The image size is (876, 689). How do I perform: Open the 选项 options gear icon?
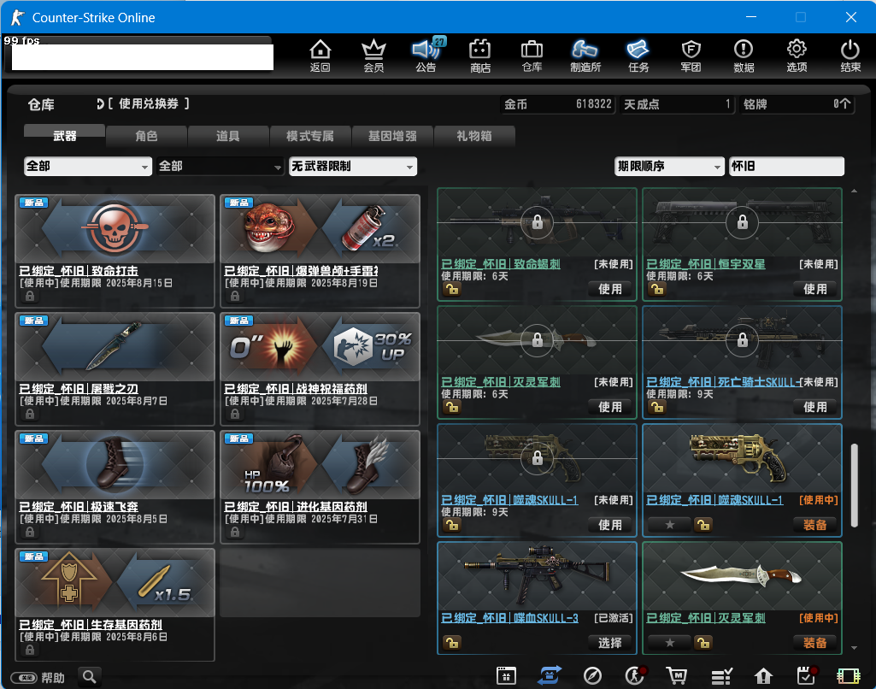(x=797, y=56)
